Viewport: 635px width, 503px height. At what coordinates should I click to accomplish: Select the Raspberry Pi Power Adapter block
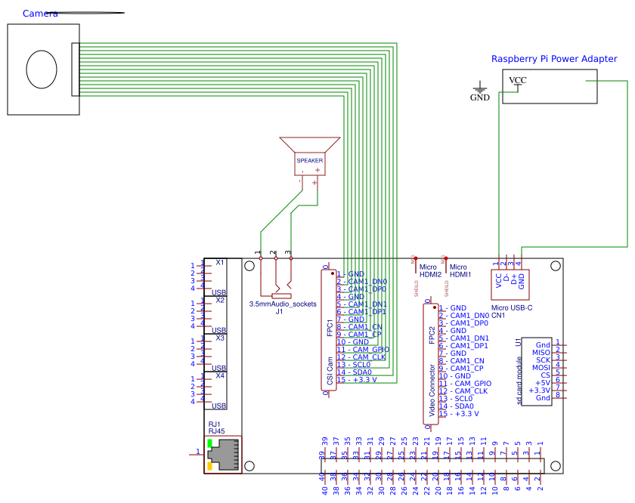pos(550,86)
